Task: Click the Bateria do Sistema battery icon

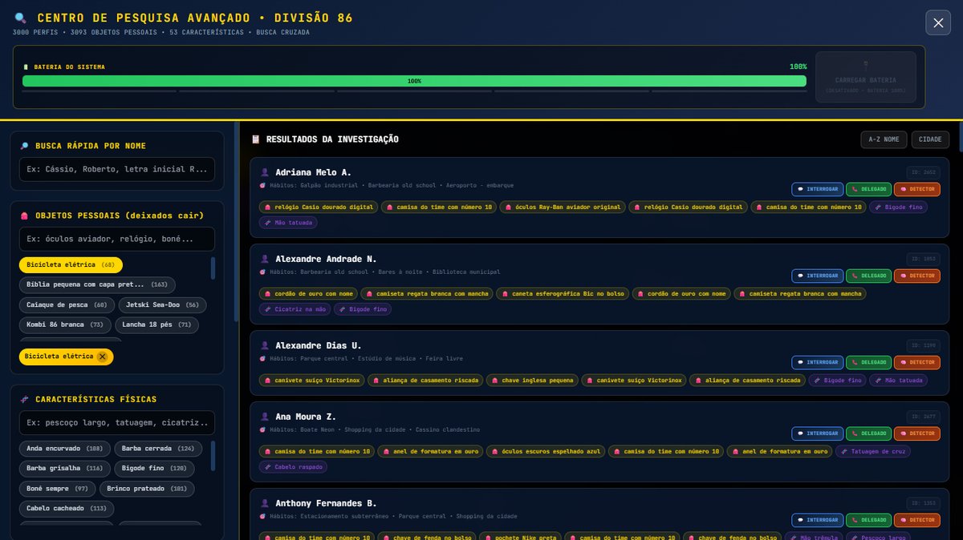Action: point(26,67)
